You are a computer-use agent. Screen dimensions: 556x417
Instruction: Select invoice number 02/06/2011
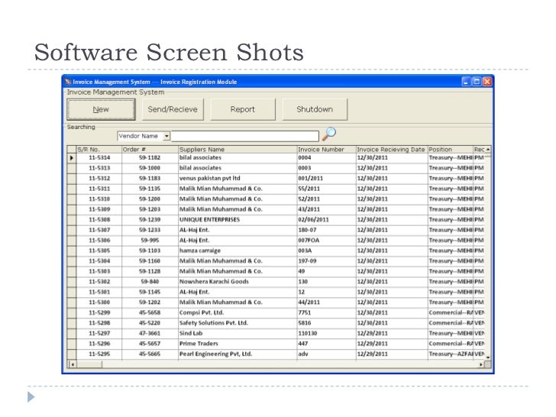[326, 220]
